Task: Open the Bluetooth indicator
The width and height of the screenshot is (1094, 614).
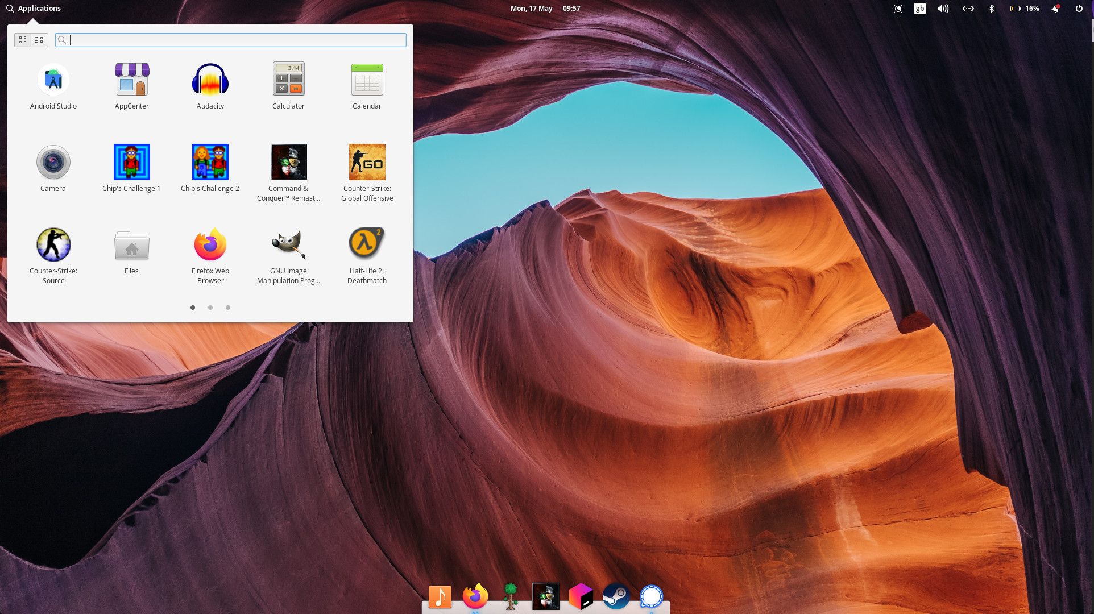Action: click(992, 9)
